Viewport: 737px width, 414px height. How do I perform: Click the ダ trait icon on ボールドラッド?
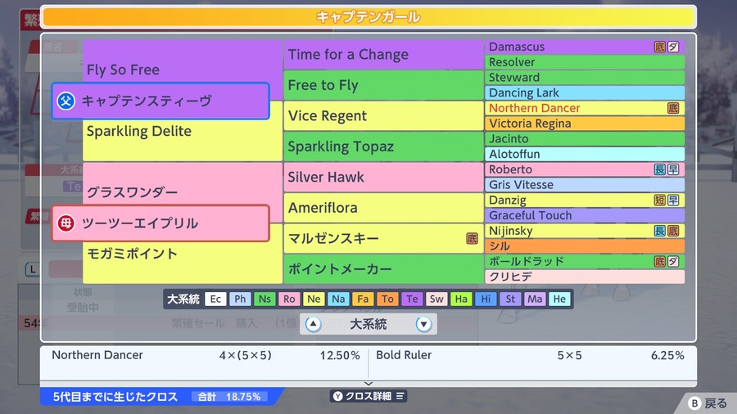click(x=673, y=262)
